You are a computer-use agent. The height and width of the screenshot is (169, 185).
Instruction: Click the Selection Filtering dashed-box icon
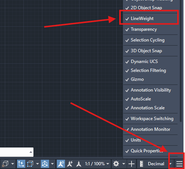[x=30, y=164]
